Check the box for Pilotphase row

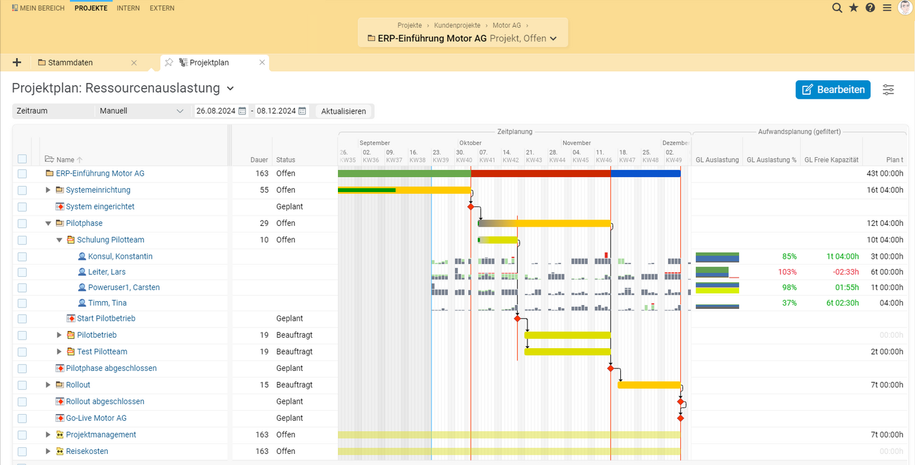(x=22, y=223)
